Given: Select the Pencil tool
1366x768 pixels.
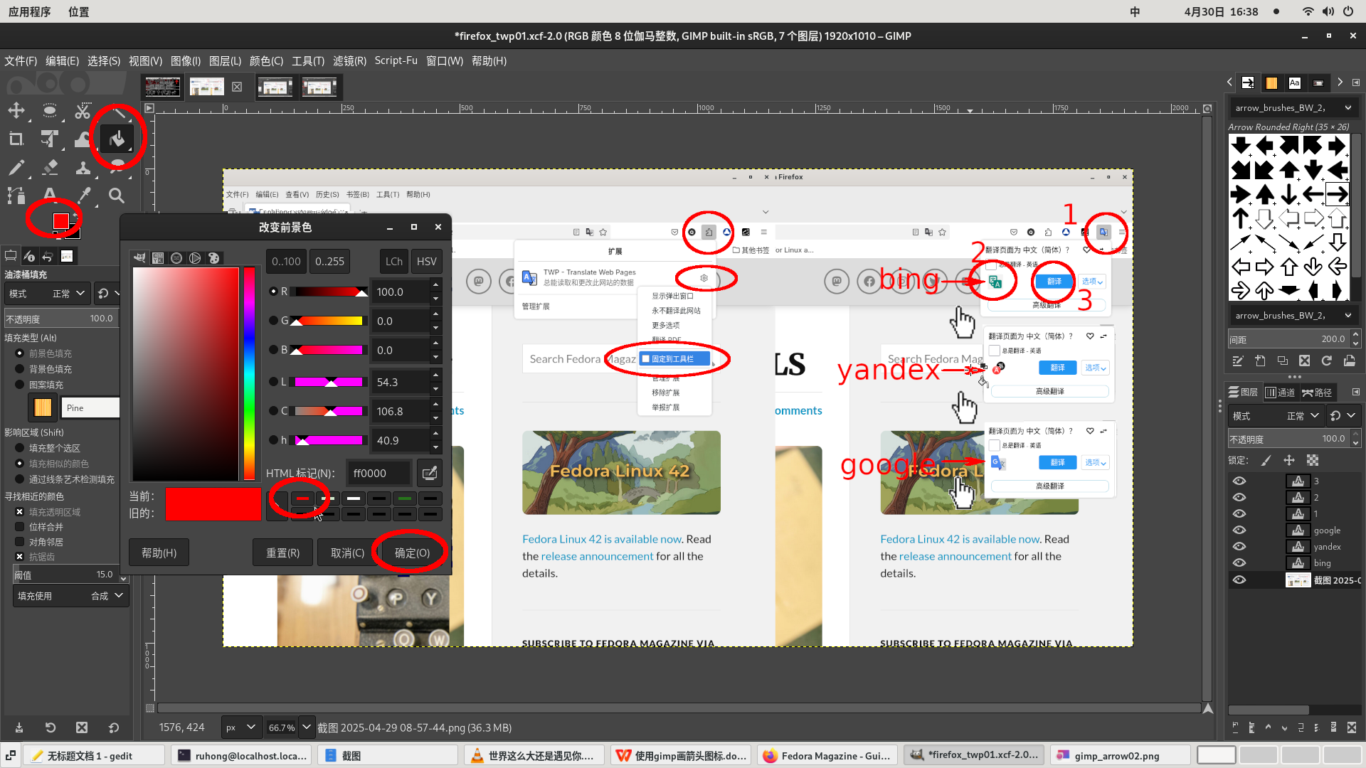Looking at the screenshot, I should (x=16, y=167).
